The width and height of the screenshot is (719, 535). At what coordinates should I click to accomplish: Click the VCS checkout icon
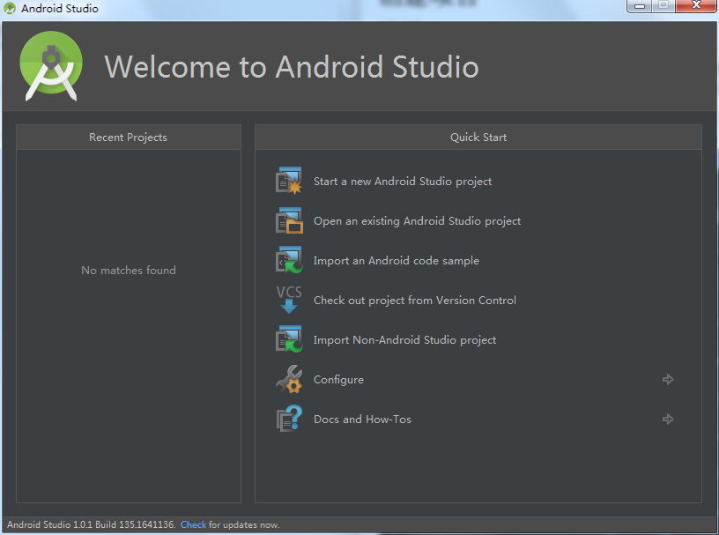pyautogui.click(x=289, y=300)
